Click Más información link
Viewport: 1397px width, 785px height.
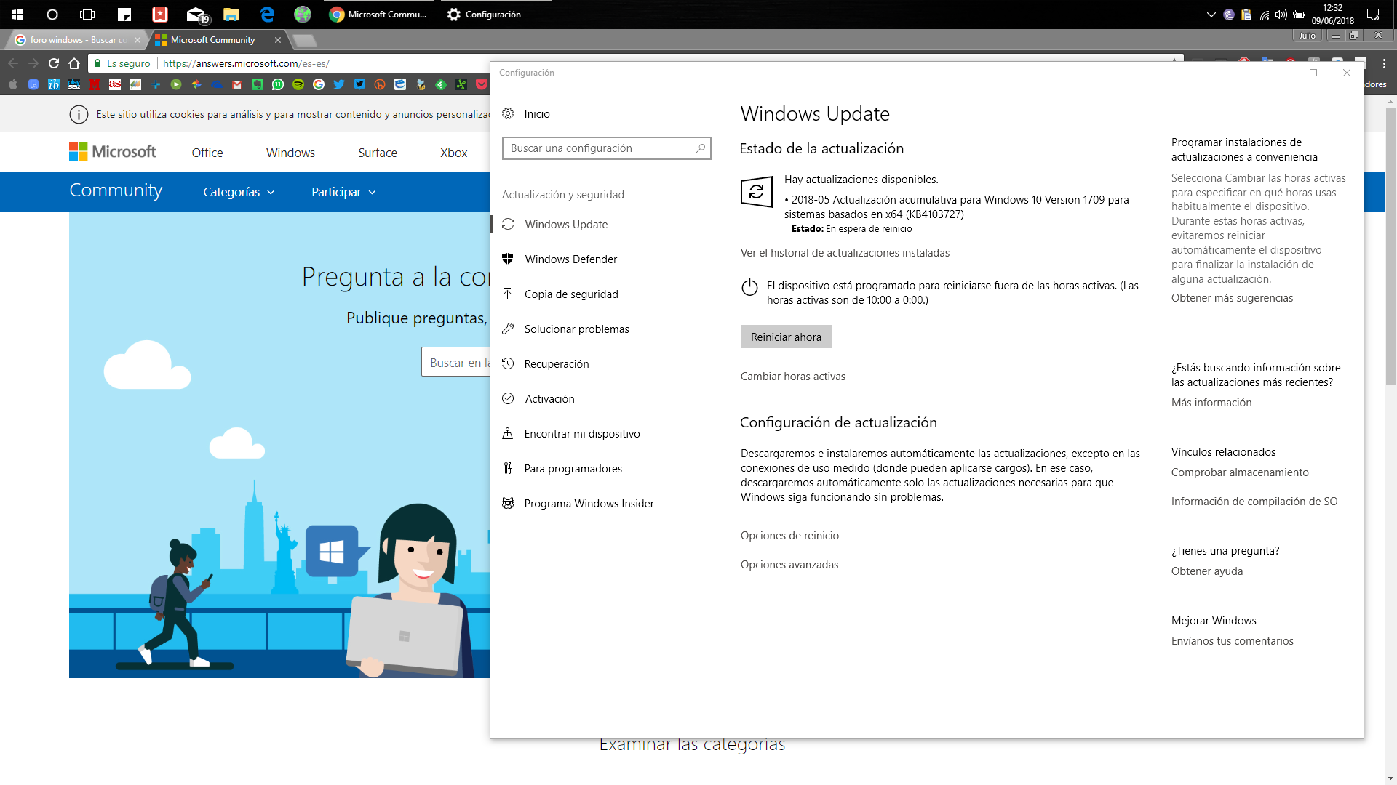coord(1211,403)
